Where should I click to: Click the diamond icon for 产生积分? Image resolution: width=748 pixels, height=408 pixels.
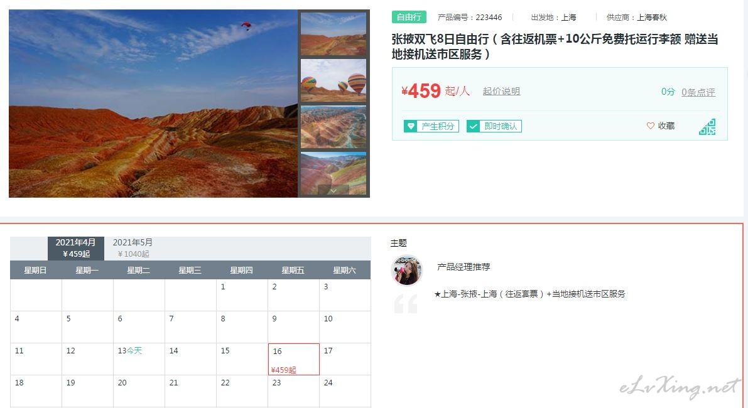pos(410,126)
